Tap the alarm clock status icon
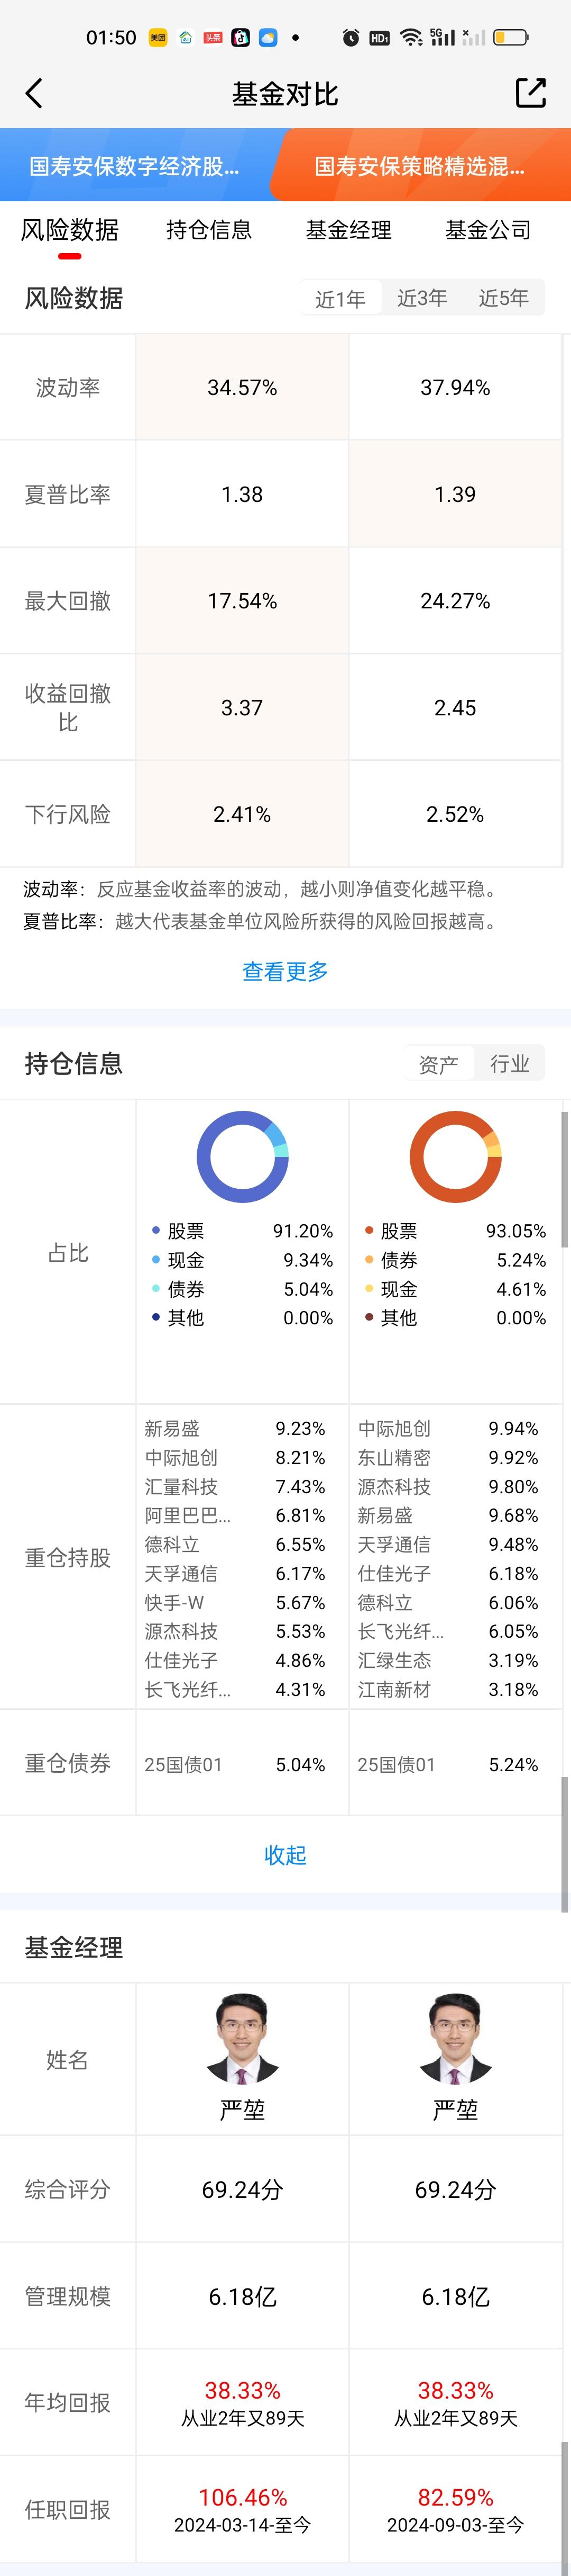The height and width of the screenshot is (2576, 571). [x=351, y=38]
